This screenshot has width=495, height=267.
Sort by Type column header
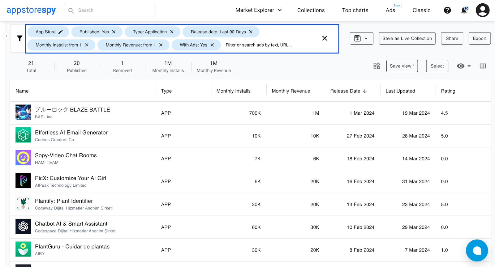(166, 91)
